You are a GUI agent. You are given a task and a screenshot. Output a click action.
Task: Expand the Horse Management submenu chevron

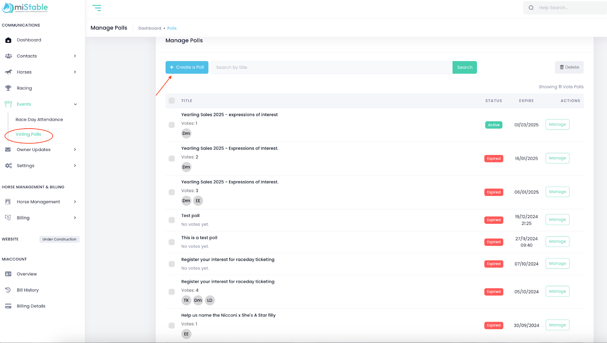click(x=75, y=202)
